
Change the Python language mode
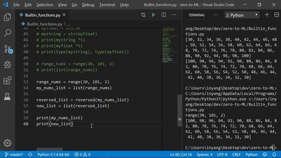coord(252,154)
